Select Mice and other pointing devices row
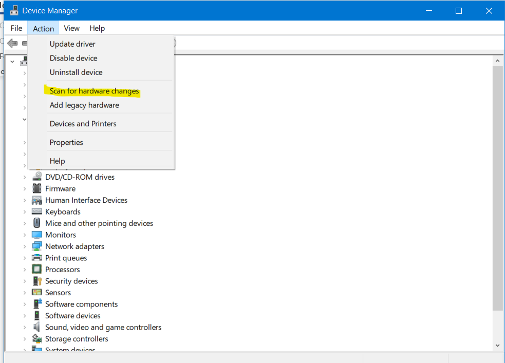Screen dimensions: 505x363 click(99, 223)
